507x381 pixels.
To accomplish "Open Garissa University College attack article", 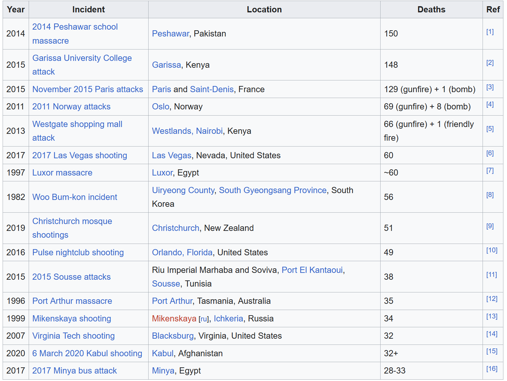I will point(82,65).
